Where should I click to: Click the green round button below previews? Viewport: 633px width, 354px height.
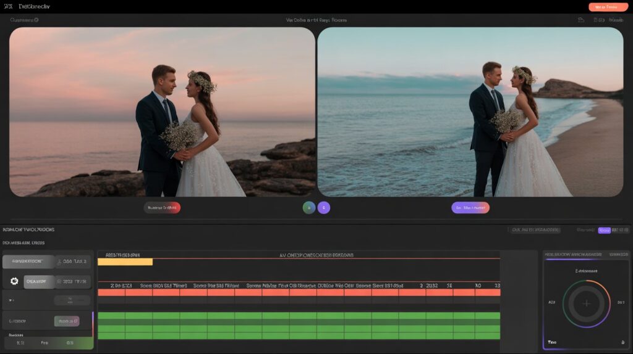point(309,208)
